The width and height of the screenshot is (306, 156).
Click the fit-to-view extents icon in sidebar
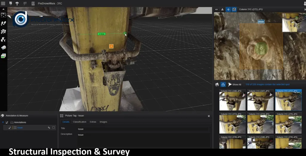click(x=4, y=15)
